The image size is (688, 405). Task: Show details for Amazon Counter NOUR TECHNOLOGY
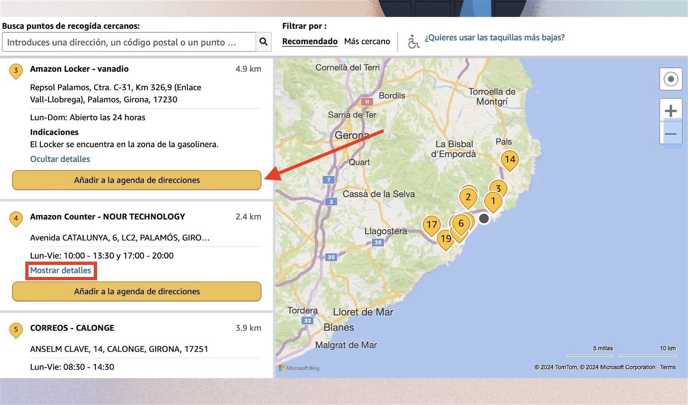(61, 270)
